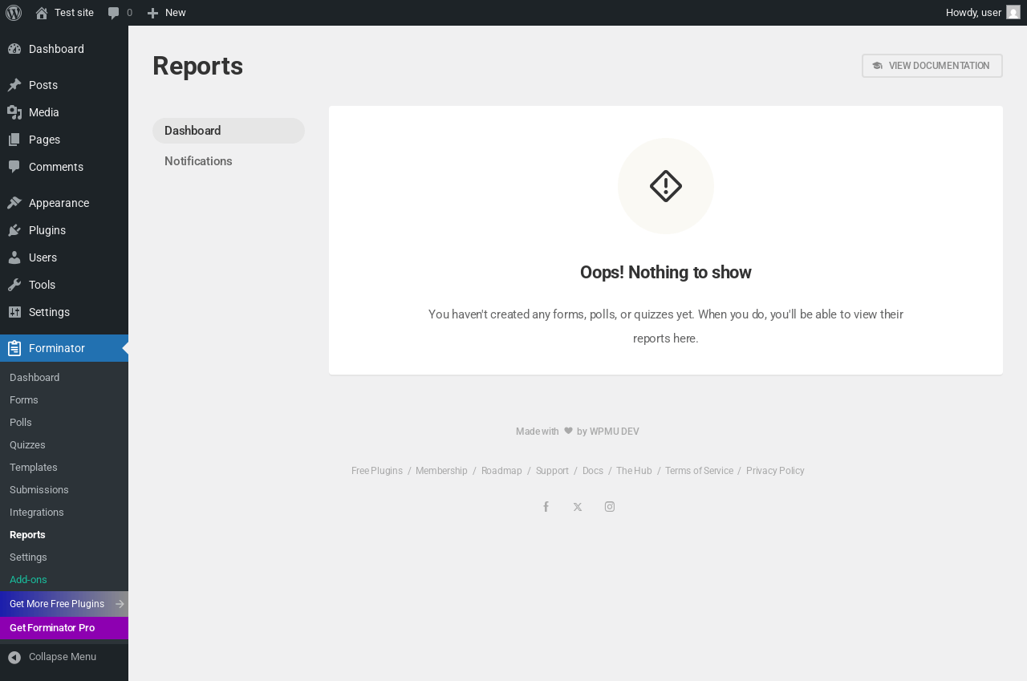Open Forminator Settings submenu item

click(64, 557)
